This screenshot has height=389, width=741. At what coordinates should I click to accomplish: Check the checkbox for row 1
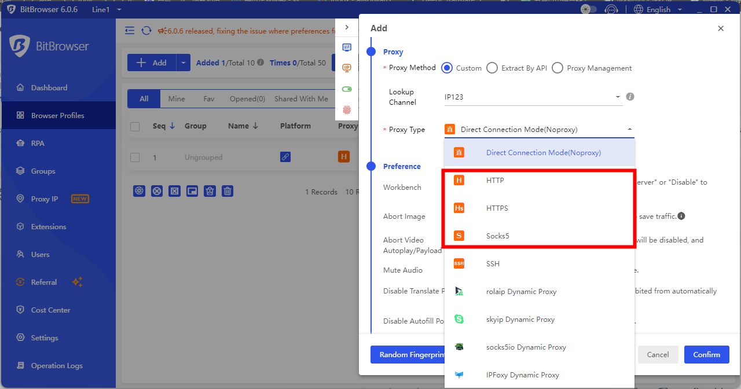tap(135, 157)
